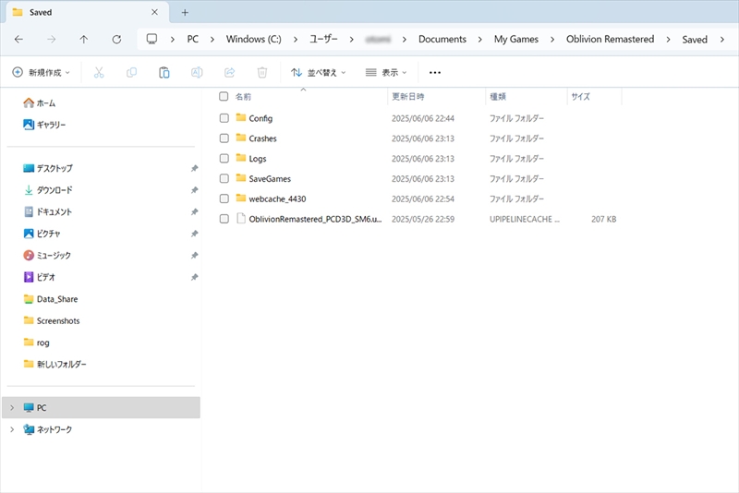The width and height of the screenshot is (739, 493).
Task: Open ダウンロード in quick access
Action: click(x=48, y=190)
